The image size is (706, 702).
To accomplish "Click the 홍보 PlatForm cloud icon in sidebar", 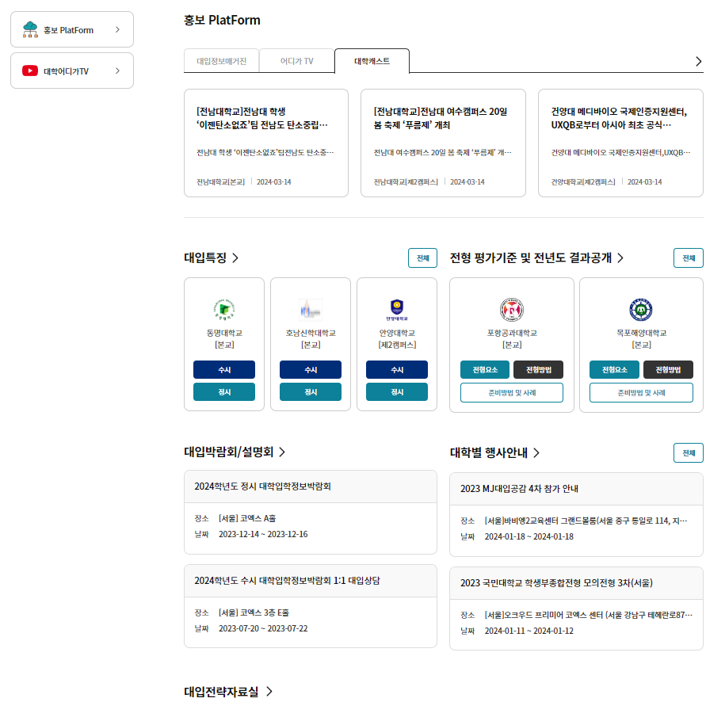I will (30, 29).
